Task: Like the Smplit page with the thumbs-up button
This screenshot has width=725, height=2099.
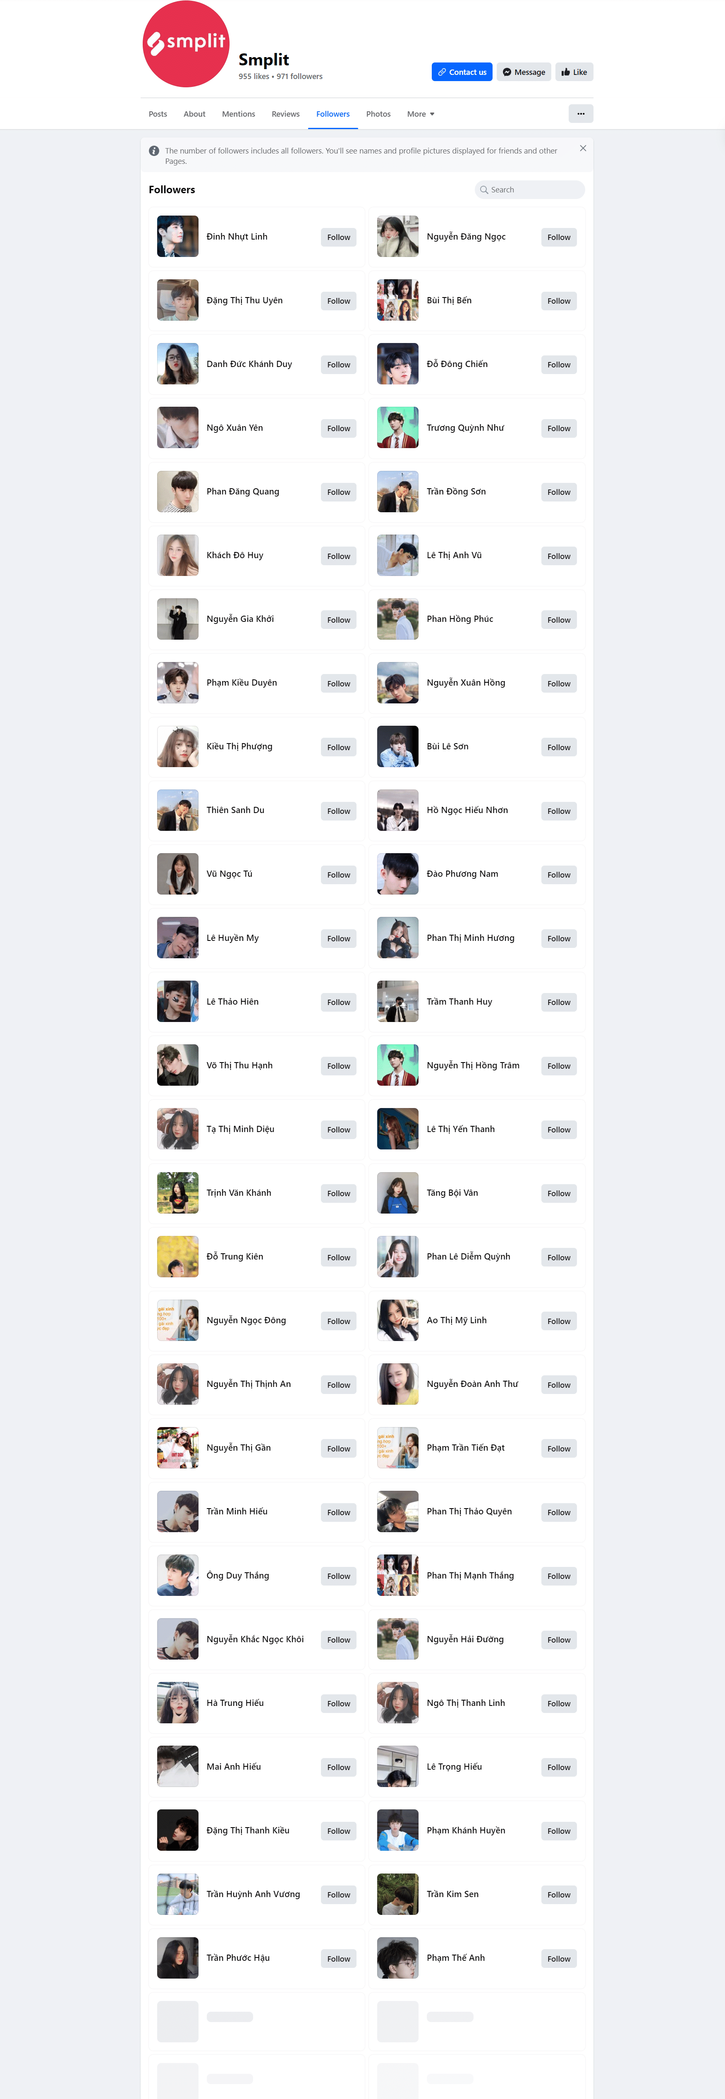Action: coord(574,72)
